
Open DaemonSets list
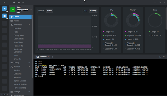pos(19,39)
